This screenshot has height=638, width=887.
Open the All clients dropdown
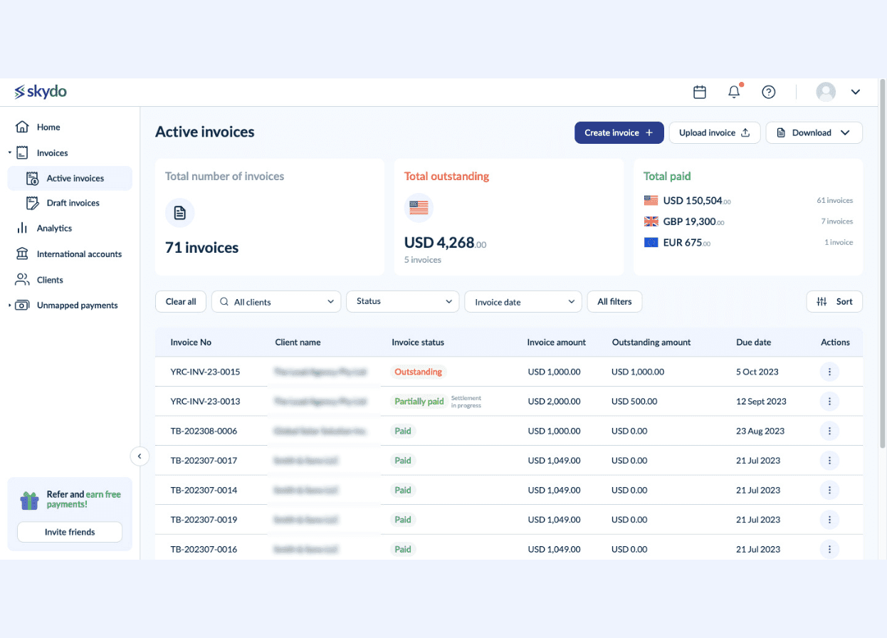(x=275, y=301)
